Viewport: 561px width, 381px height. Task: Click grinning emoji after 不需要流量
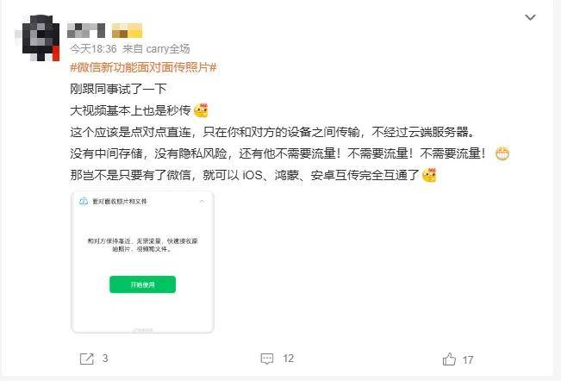pos(502,153)
